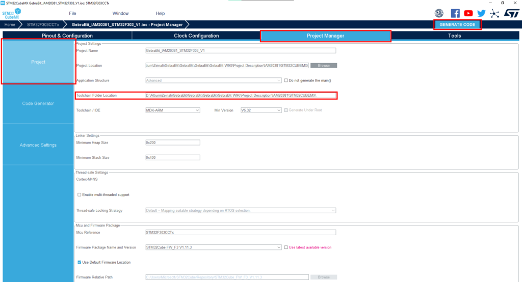Toggle Generate Under Root checkbox
Image resolution: width=522 pixels, height=282 pixels.
tap(286, 110)
